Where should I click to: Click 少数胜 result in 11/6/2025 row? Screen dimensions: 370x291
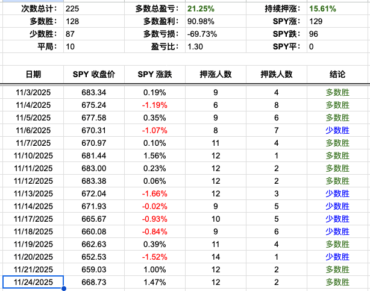pos(337,130)
